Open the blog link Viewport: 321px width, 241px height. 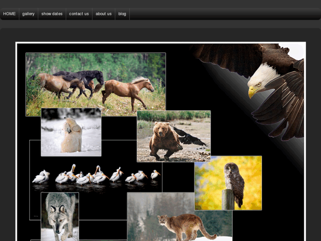[122, 14]
